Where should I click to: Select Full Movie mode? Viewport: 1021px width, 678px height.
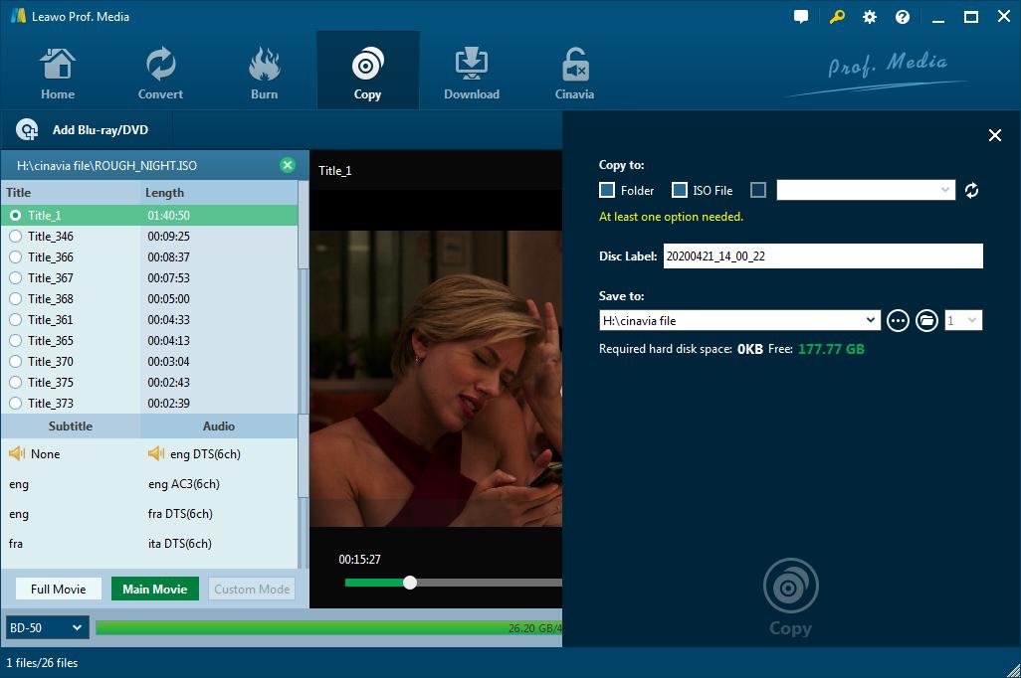point(59,589)
